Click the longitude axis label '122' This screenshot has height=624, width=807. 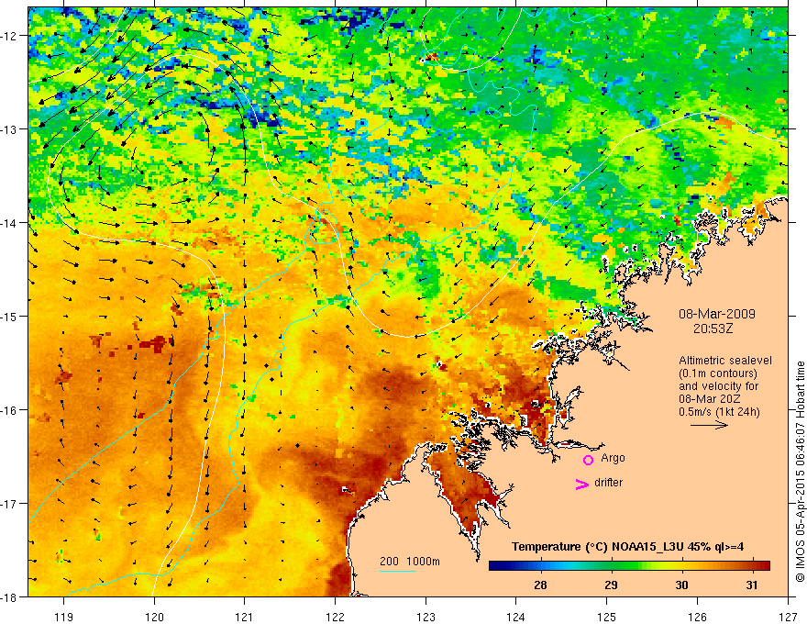(335, 617)
